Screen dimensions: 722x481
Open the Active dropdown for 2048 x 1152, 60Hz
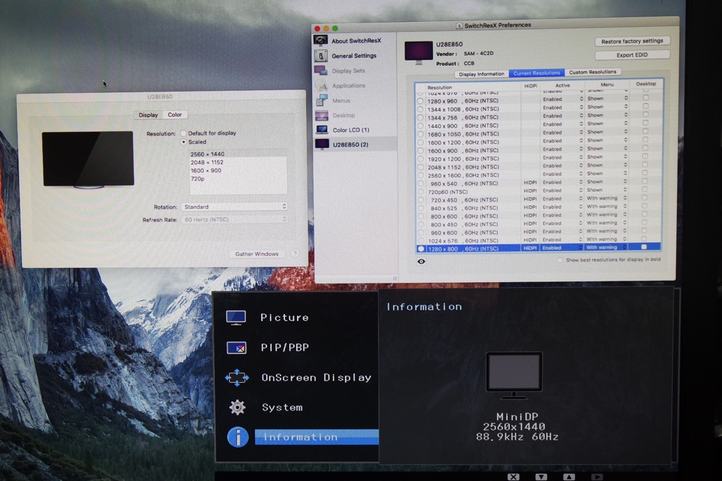click(562, 166)
